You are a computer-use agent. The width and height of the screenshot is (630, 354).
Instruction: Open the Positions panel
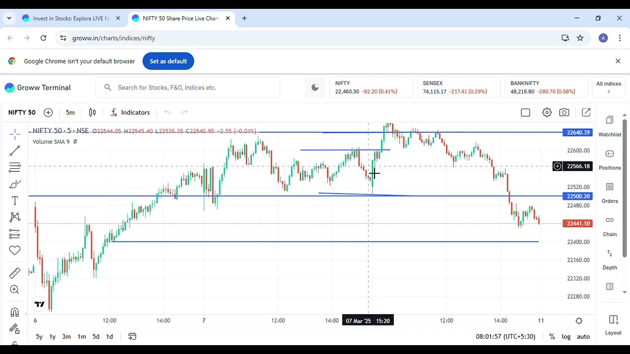[x=610, y=160]
